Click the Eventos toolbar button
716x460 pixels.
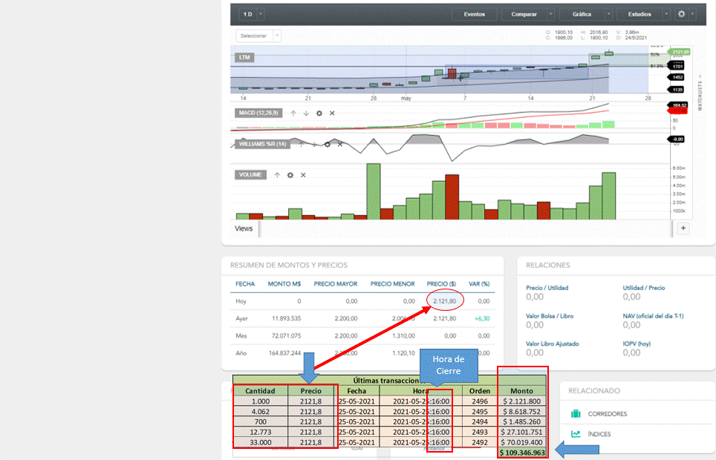474,14
